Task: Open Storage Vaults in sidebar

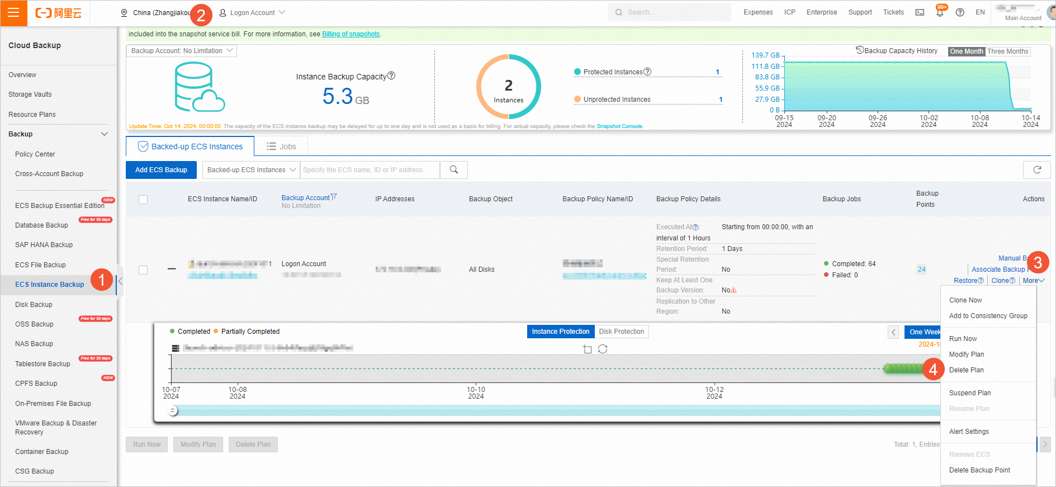Action: [30, 94]
